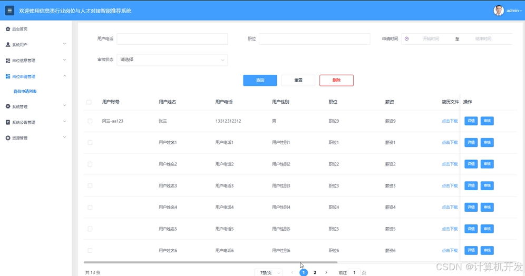Click 详情 for the 用户姓名5 row
Viewport: 525px width, 276px height.
point(471,229)
